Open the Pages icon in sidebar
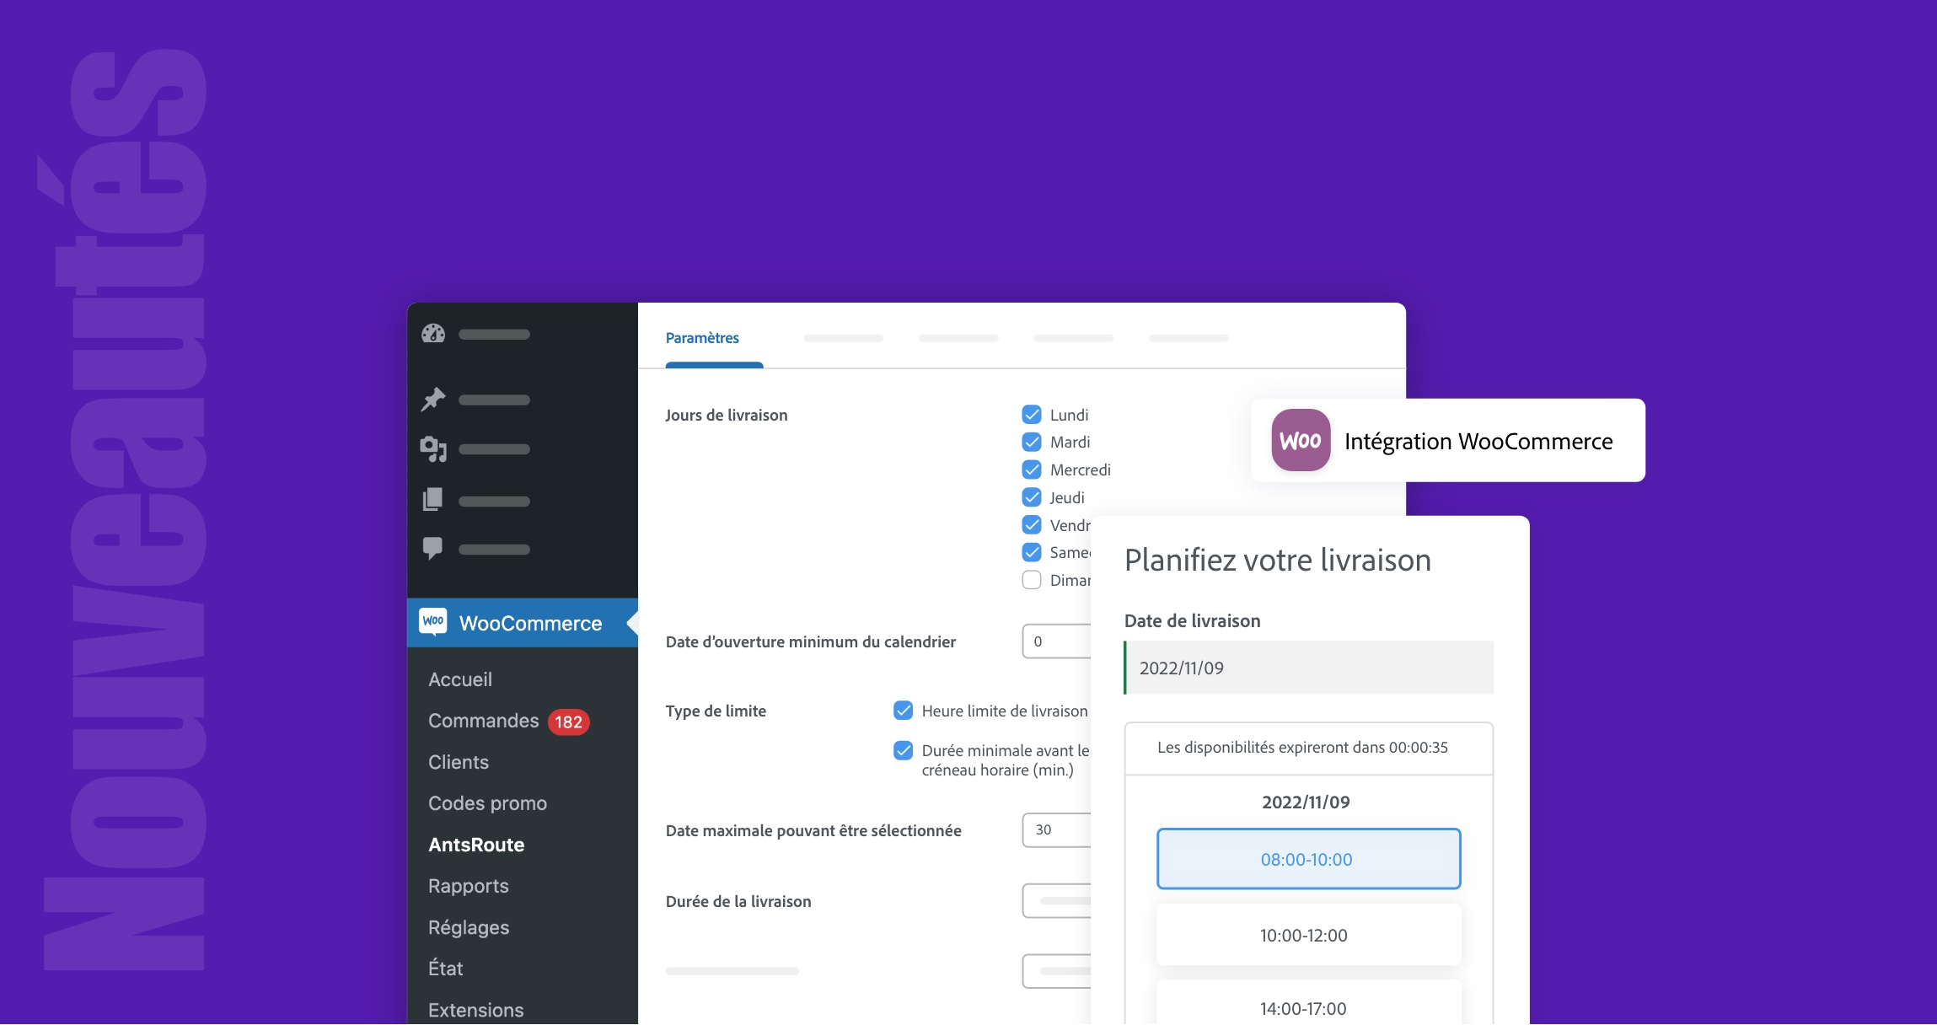This screenshot has width=1937, height=1025. [x=432, y=500]
